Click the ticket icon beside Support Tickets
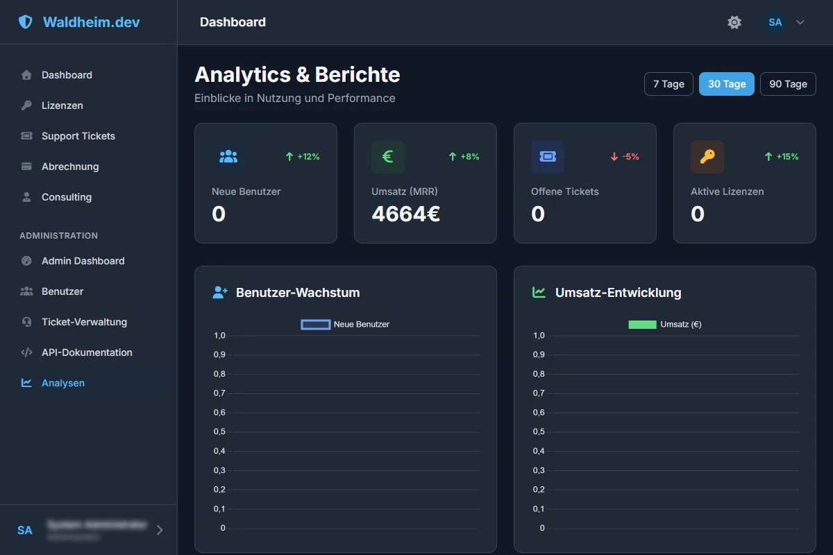 [x=26, y=136]
